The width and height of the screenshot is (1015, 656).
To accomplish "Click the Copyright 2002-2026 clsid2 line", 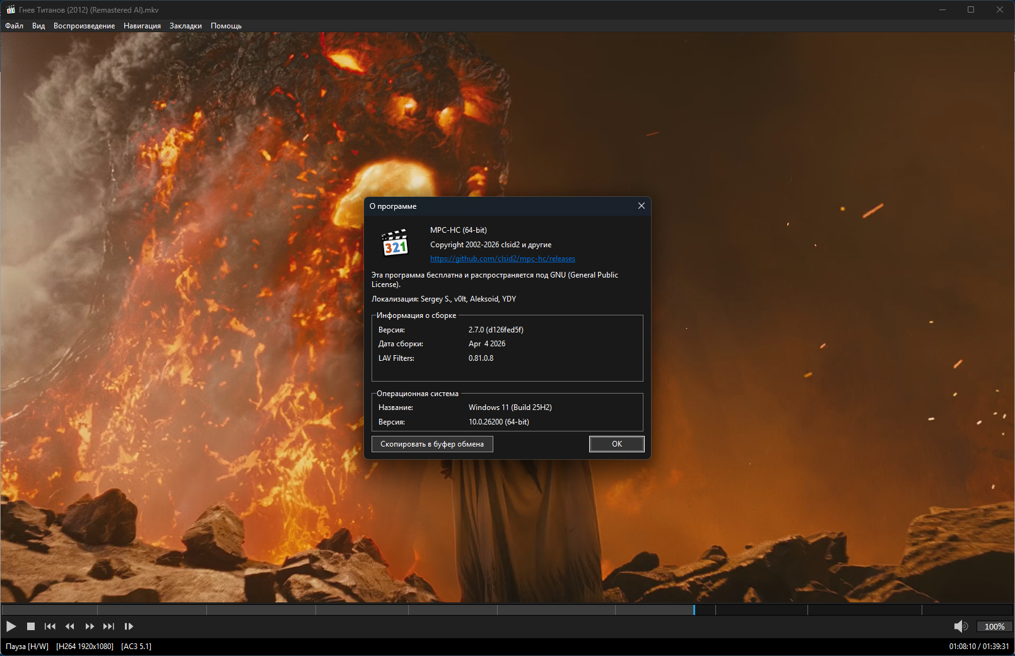I will click(491, 245).
